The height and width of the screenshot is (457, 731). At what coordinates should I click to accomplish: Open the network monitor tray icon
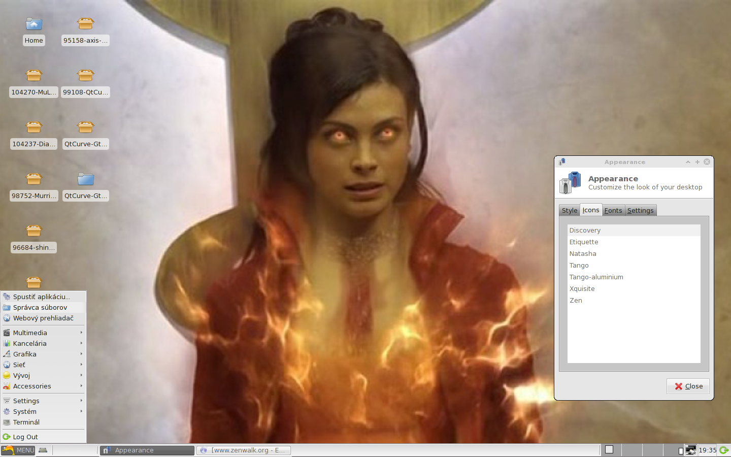(x=690, y=450)
